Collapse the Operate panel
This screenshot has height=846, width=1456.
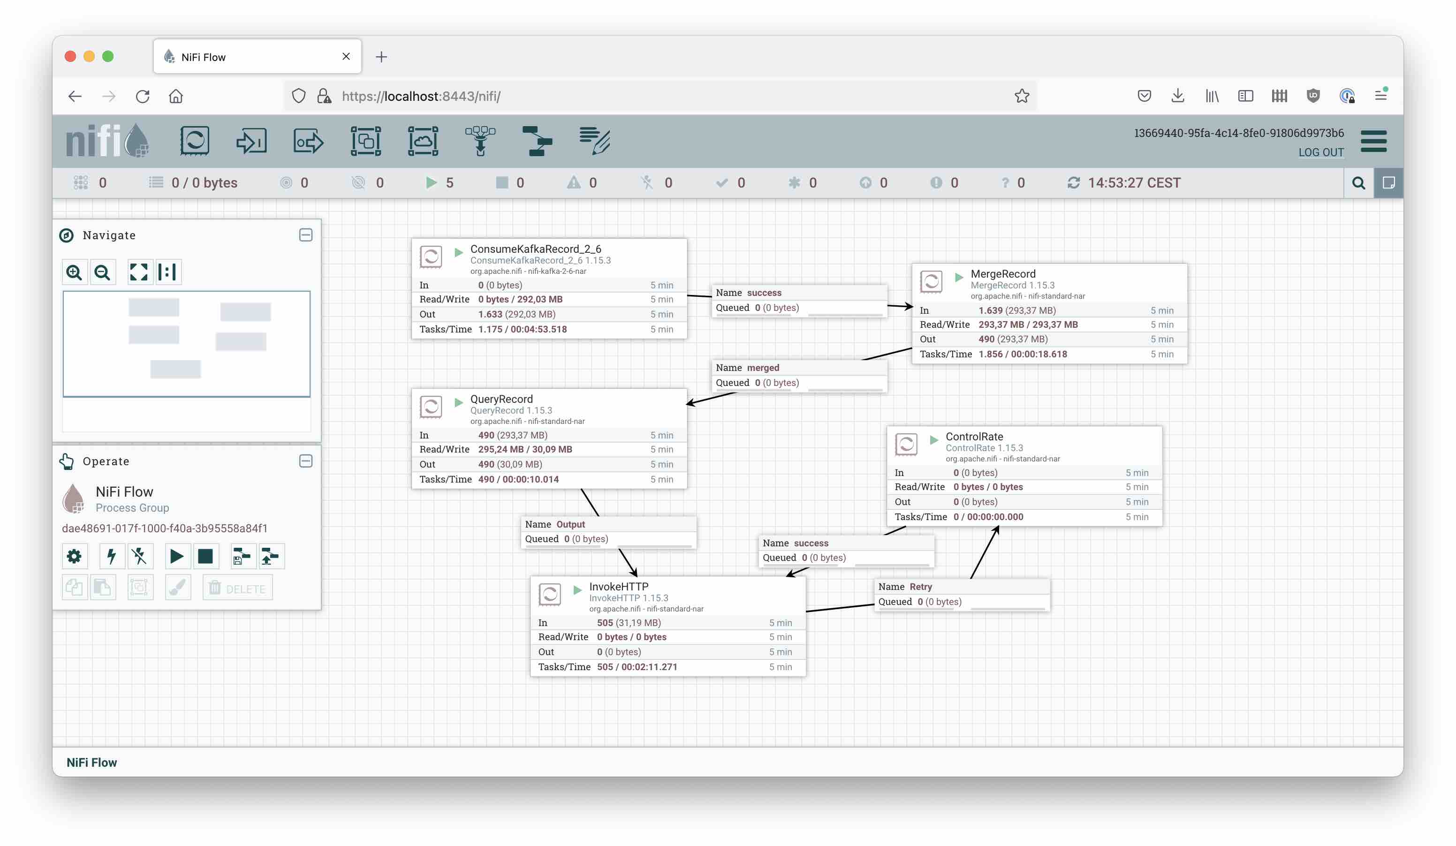click(x=306, y=461)
